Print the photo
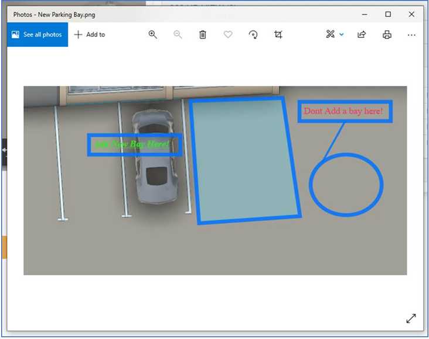 (387, 34)
